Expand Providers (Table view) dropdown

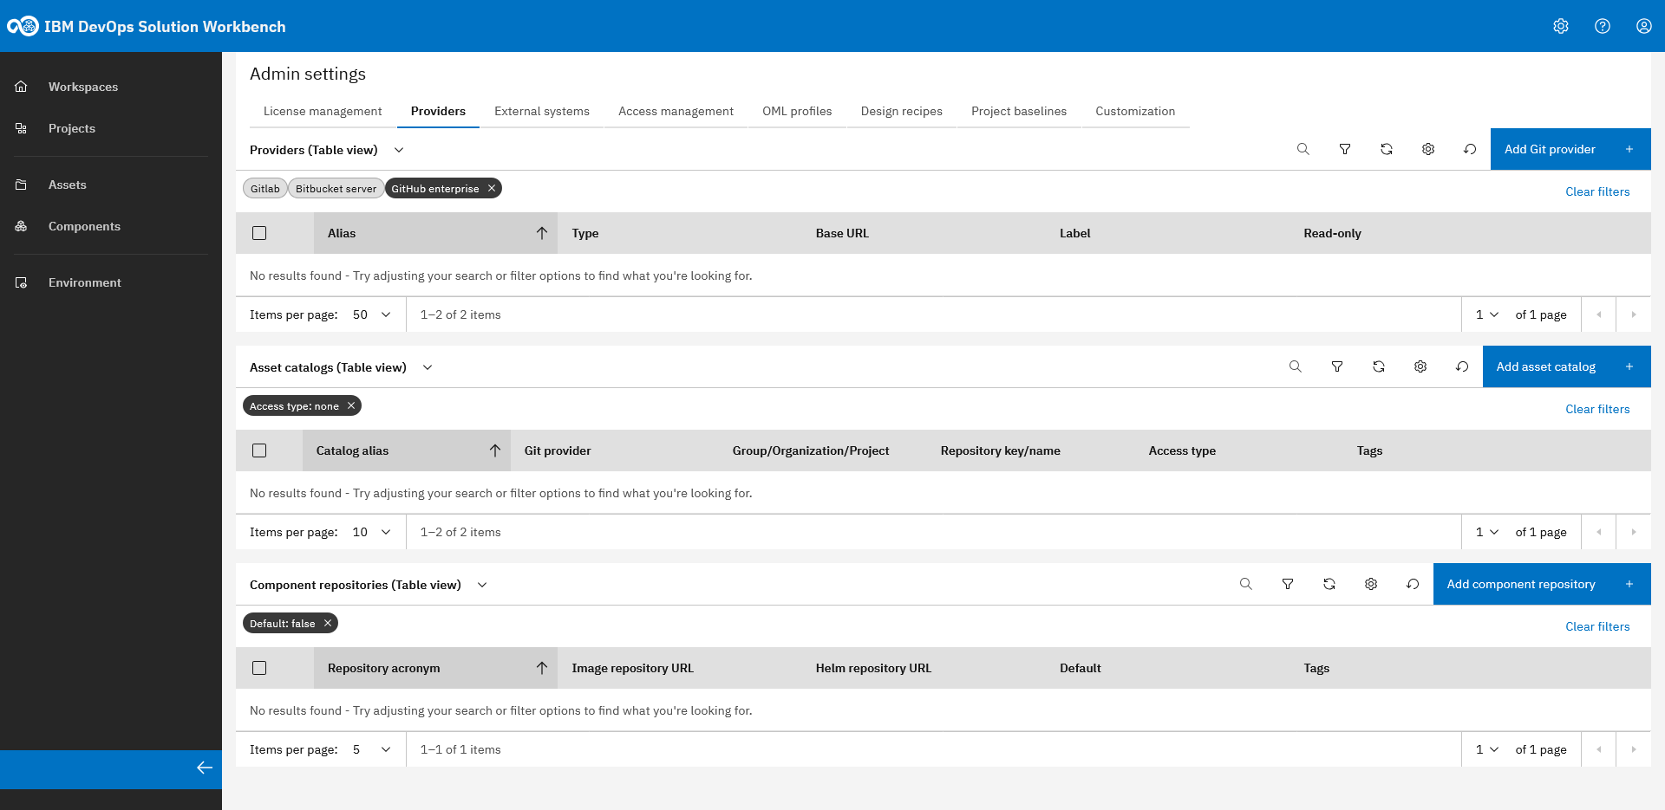click(399, 150)
